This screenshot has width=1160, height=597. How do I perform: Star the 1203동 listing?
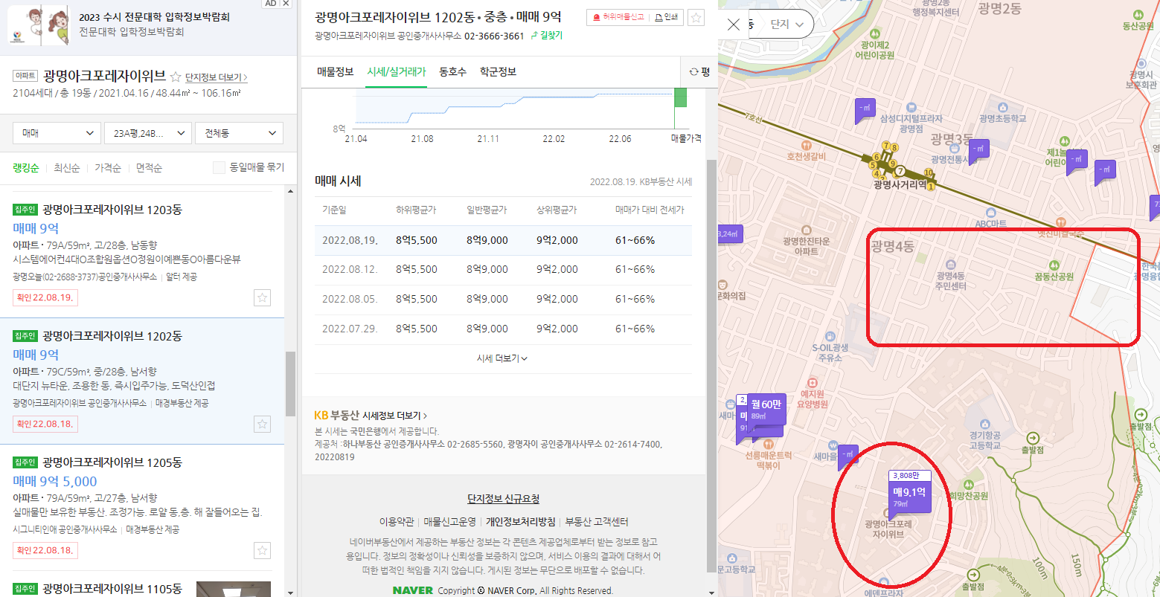[262, 297]
